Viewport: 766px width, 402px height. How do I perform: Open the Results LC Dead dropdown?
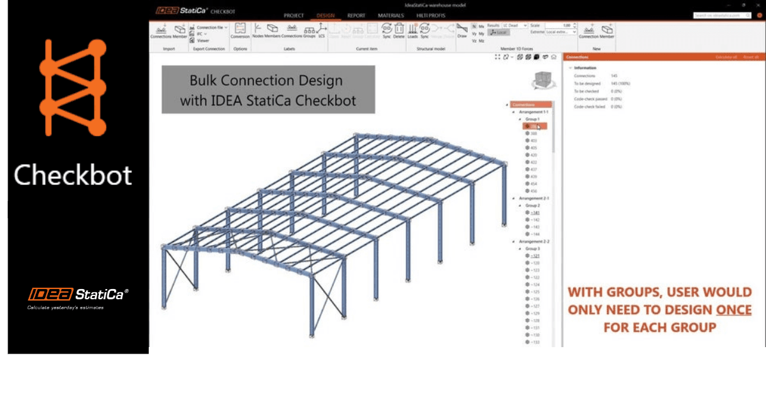coord(516,25)
